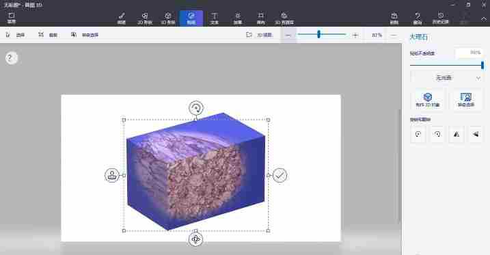The width and height of the screenshot is (490, 255).
Task: Open the Canvas tab
Action: (x=260, y=18)
